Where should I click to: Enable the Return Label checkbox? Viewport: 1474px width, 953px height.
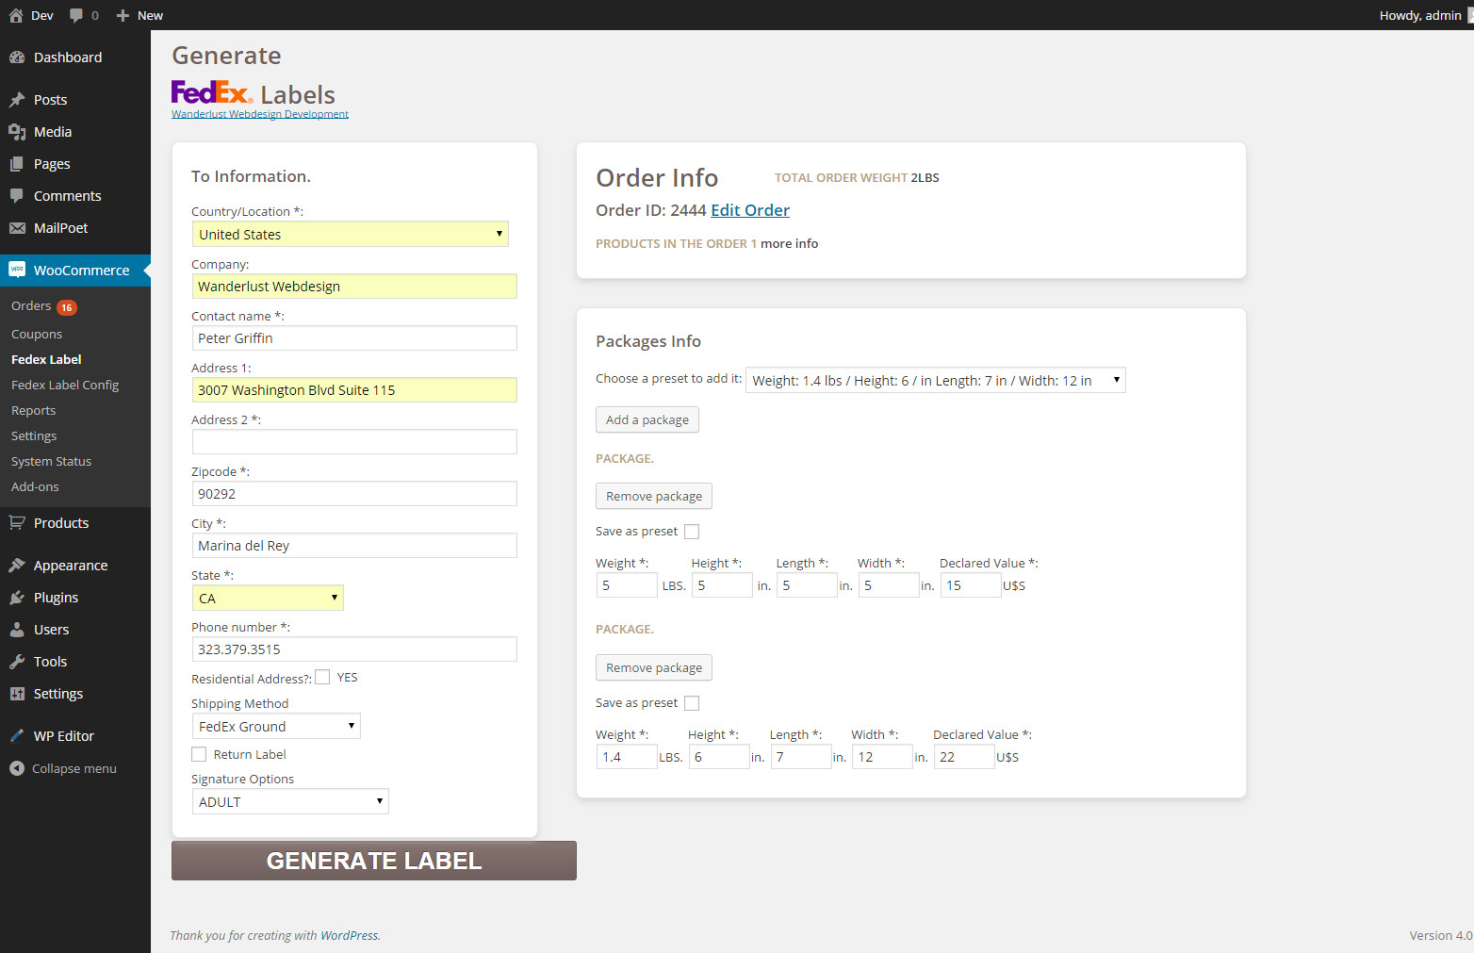(199, 754)
